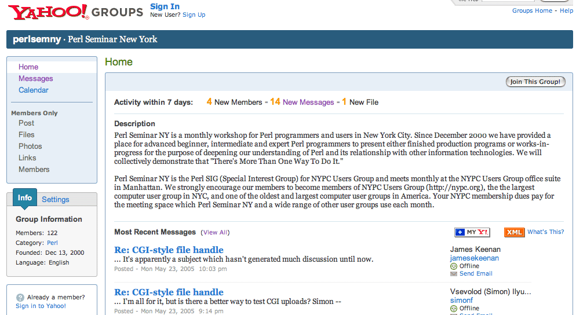Screen dimensions: 576x315
Task: Select the Info tab
Action: coord(24,198)
